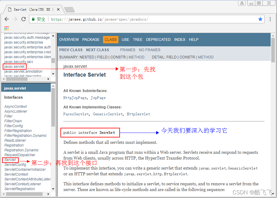
Task: Click class list scrollbar up arrow
Action: (x=53, y=86)
